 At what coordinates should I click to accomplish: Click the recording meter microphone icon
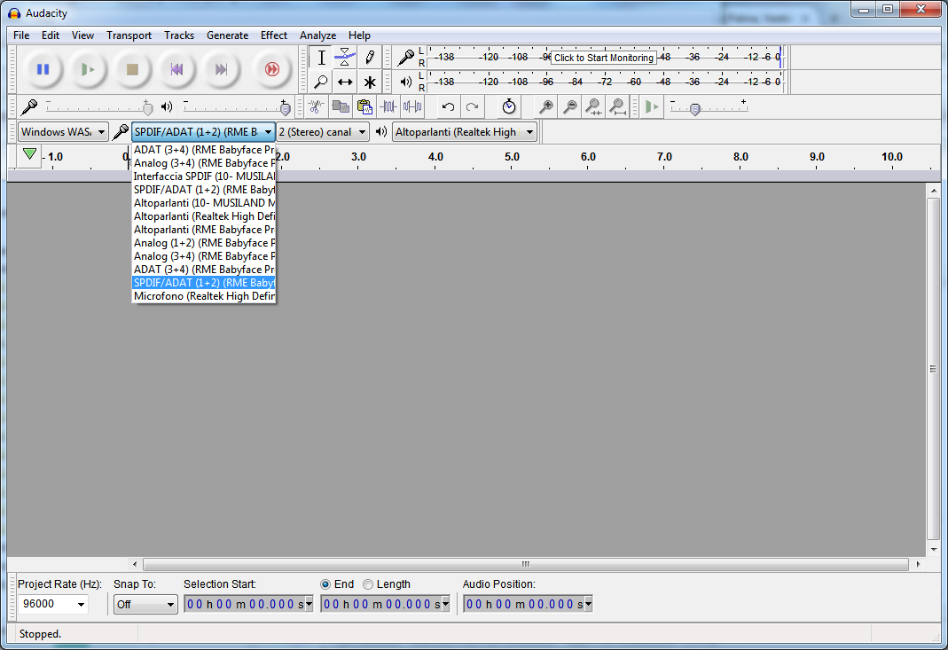[405, 58]
